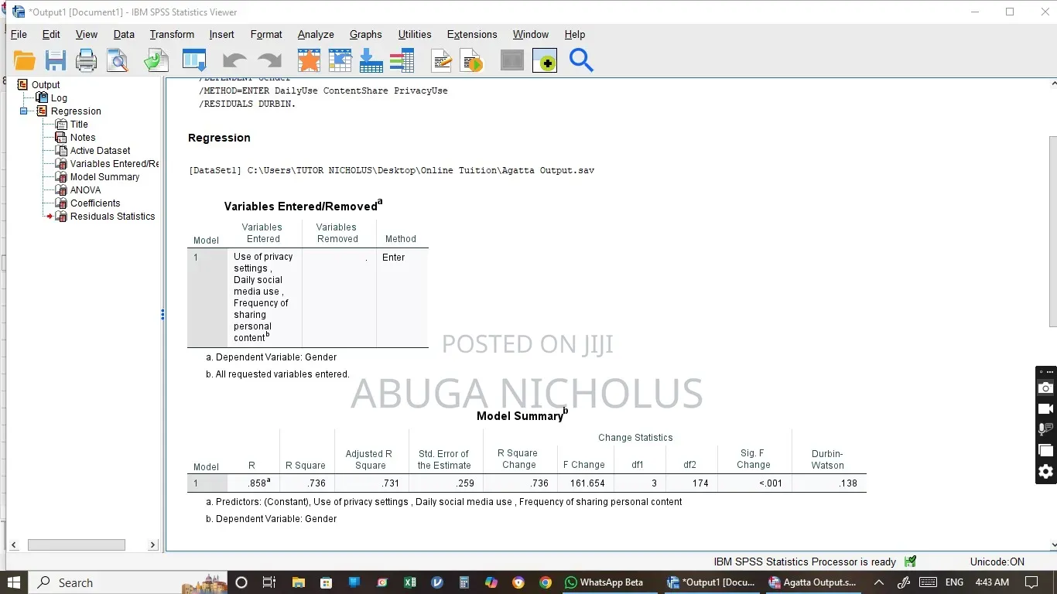This screenshot has height=594, width=1057.
Task: Open the Graphs menu
Action: pos(365,35)
